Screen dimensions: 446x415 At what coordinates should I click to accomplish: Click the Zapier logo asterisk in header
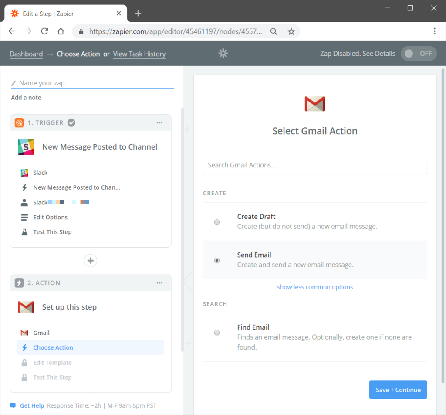point(223,54)
